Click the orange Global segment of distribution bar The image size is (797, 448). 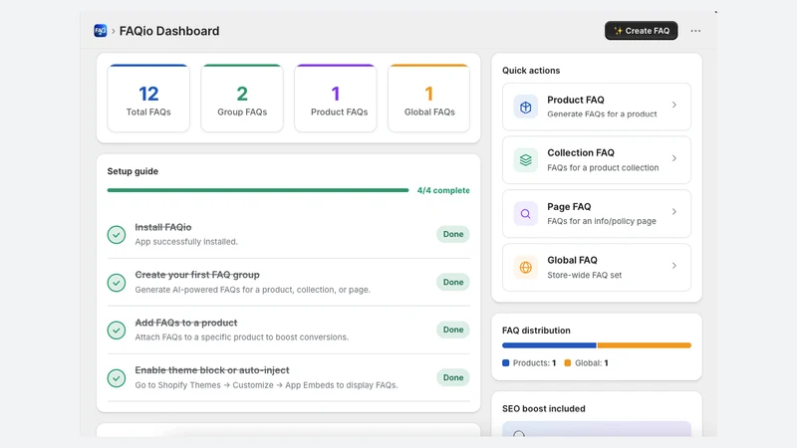(x=645, y=345)
